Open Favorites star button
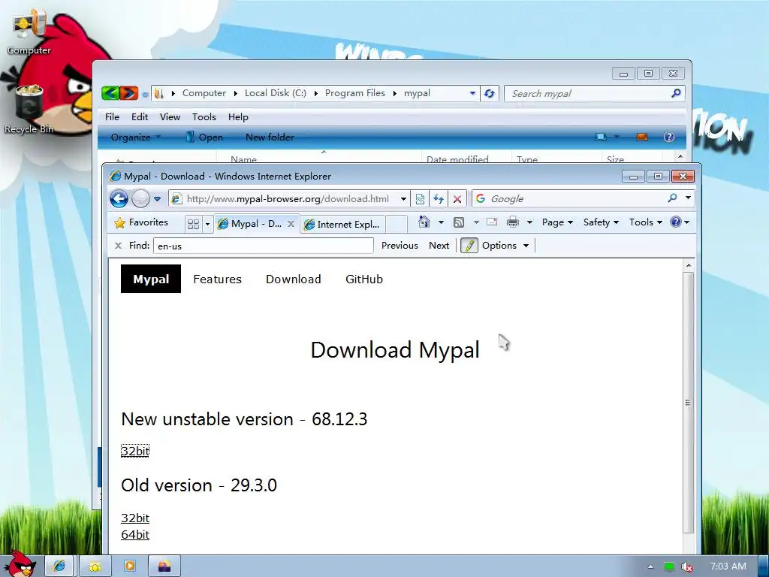The image size is (769, 577). tap(140, 222)
